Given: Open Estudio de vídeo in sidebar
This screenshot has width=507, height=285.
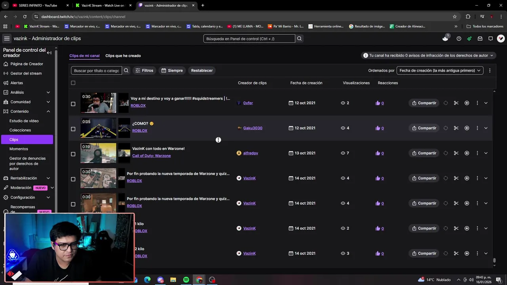Looking at the screenshot, I should coord(24,121).
